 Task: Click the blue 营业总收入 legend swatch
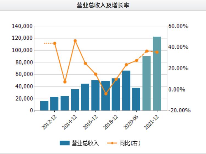click(65, 143)
